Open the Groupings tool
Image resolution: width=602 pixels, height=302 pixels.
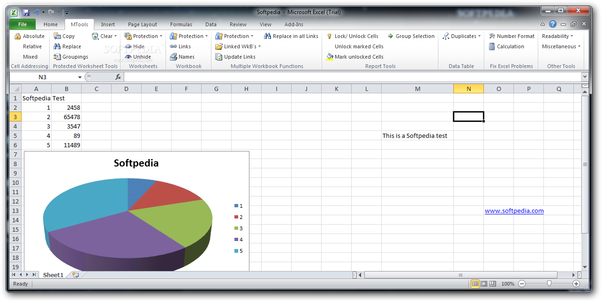(71, 57)
